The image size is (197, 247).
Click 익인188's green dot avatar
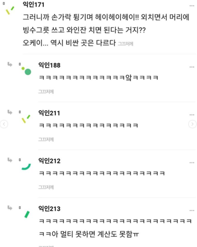26,71
